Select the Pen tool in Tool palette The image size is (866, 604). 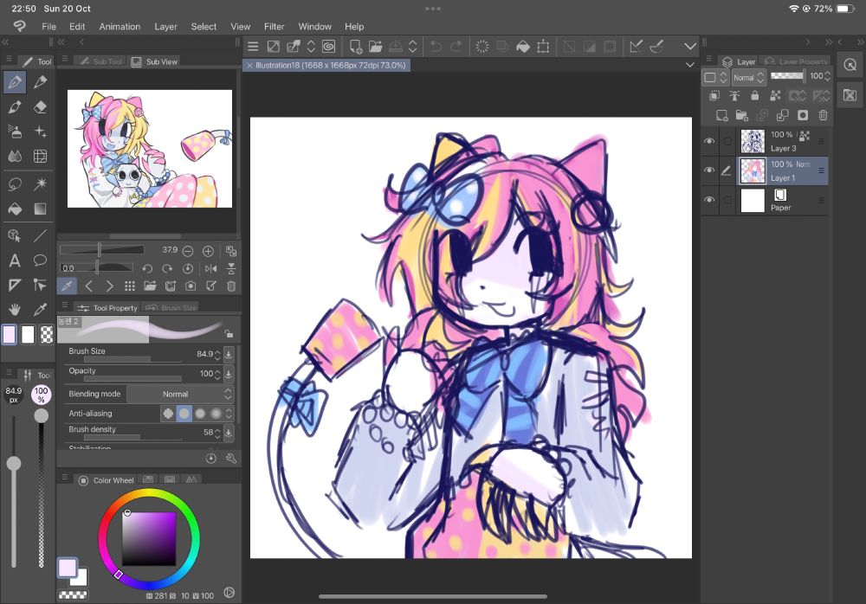tap(15, 82)
